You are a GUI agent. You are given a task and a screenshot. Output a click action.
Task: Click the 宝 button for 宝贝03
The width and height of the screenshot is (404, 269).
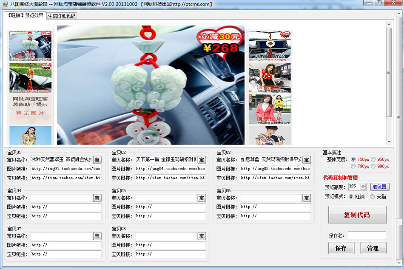(306, 160)
